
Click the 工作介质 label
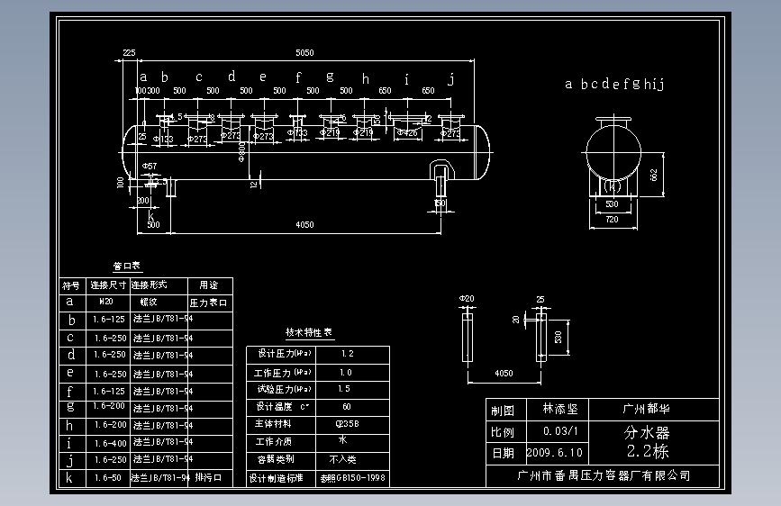click(274, 442)
